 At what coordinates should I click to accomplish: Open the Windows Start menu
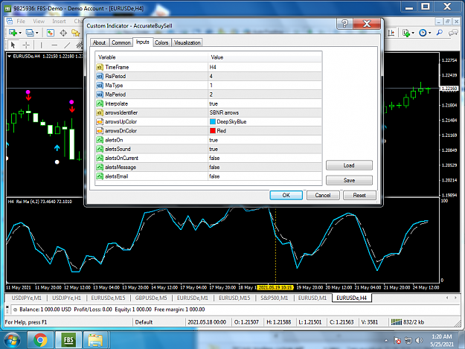tap(12, 340)
